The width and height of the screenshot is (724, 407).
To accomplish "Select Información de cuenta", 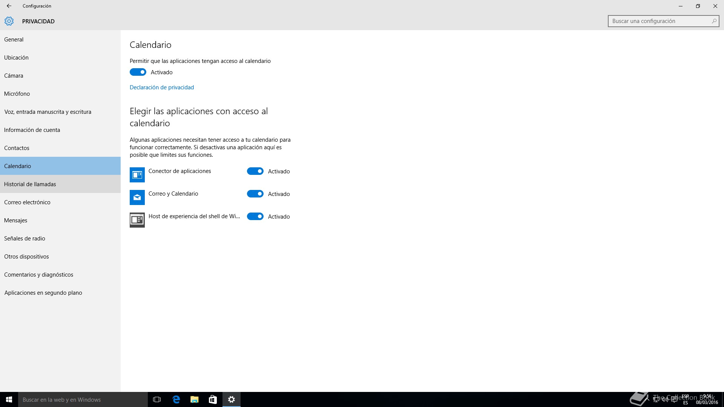I will coord(60,130).
